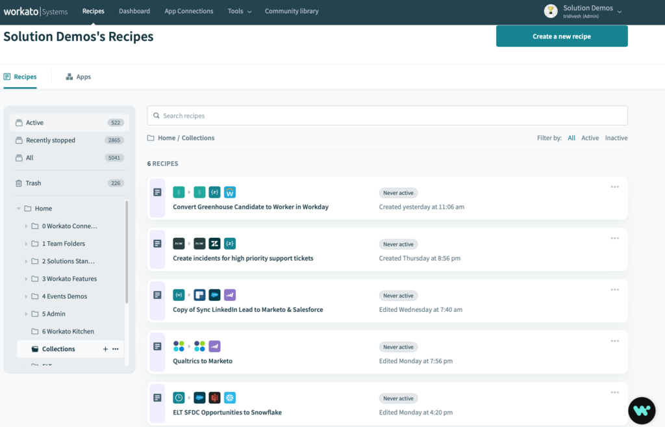Filter recipes by Active status

(x=590, y=138)
